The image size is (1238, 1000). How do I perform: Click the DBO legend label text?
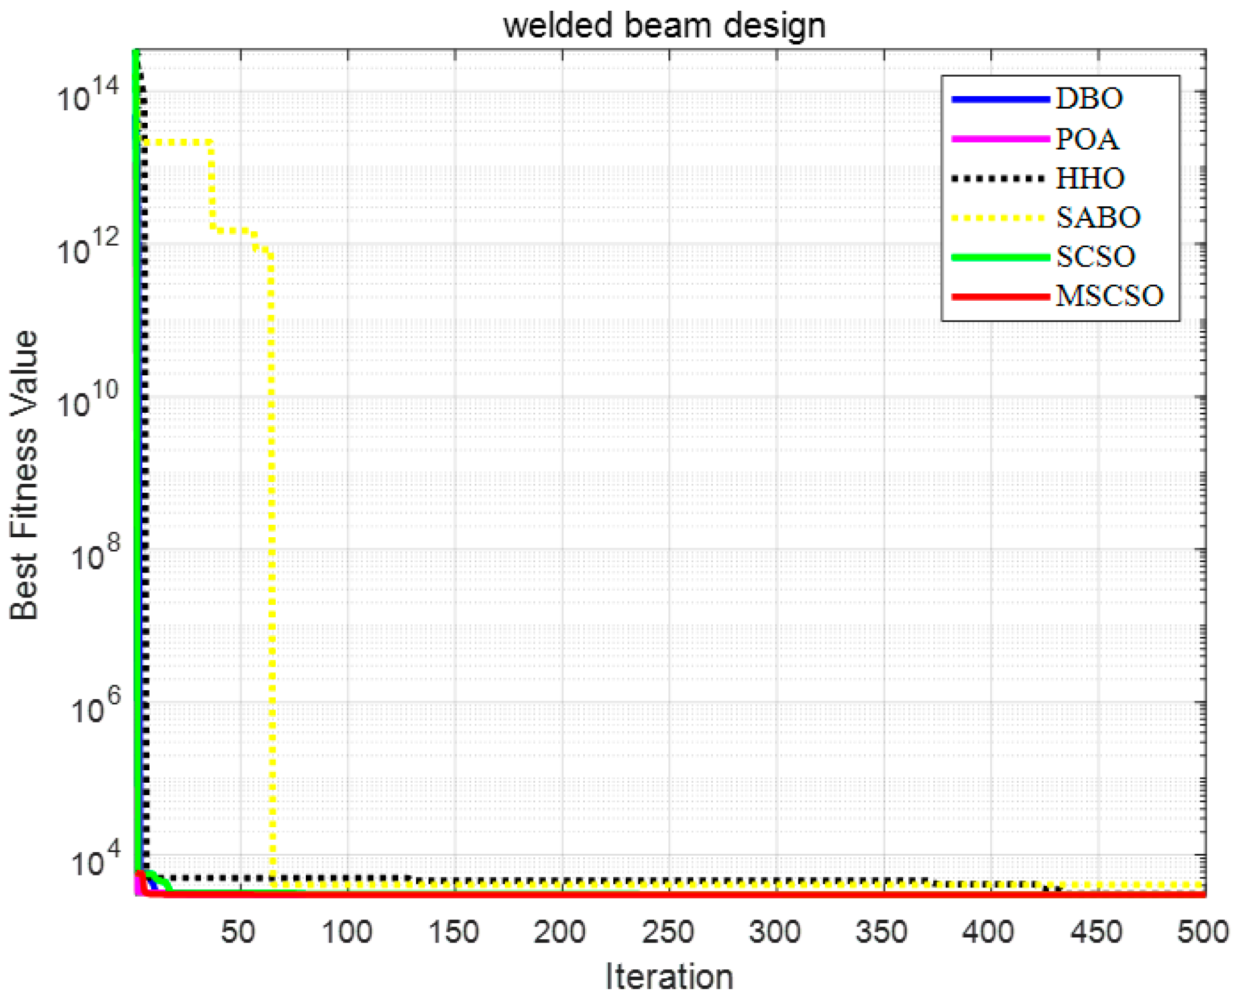[1089, 99]
